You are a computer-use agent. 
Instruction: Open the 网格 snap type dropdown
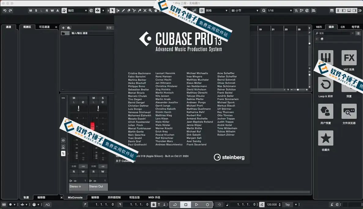[x=217, y=11]
